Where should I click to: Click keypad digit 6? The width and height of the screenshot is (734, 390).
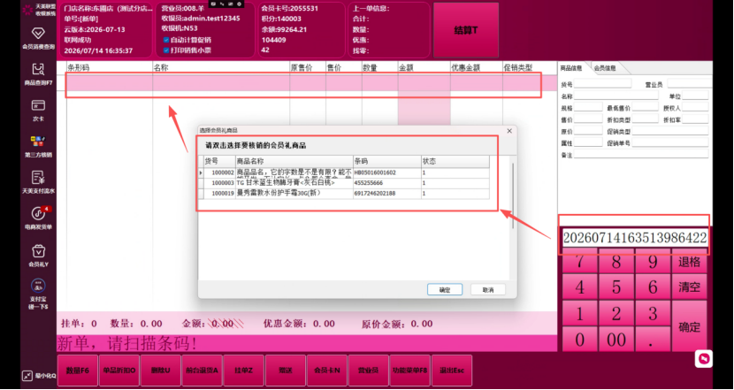(x=653, y=287)
